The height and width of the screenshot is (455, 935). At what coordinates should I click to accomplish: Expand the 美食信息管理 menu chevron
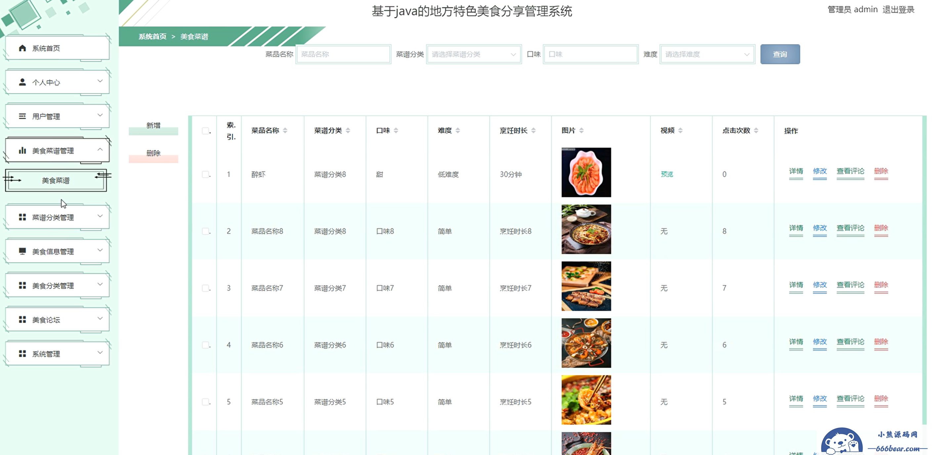click(100, 250)
